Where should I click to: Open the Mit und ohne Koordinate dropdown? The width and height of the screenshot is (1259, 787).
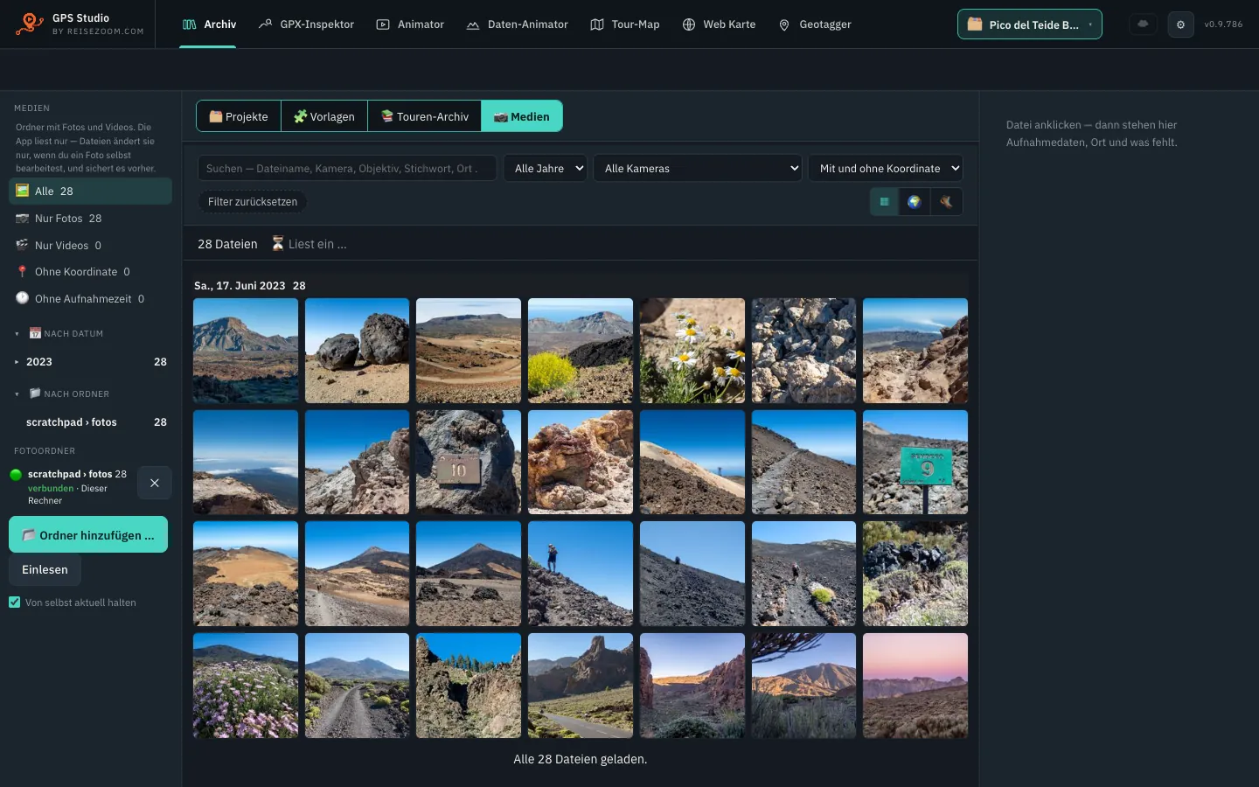point(886,168)
